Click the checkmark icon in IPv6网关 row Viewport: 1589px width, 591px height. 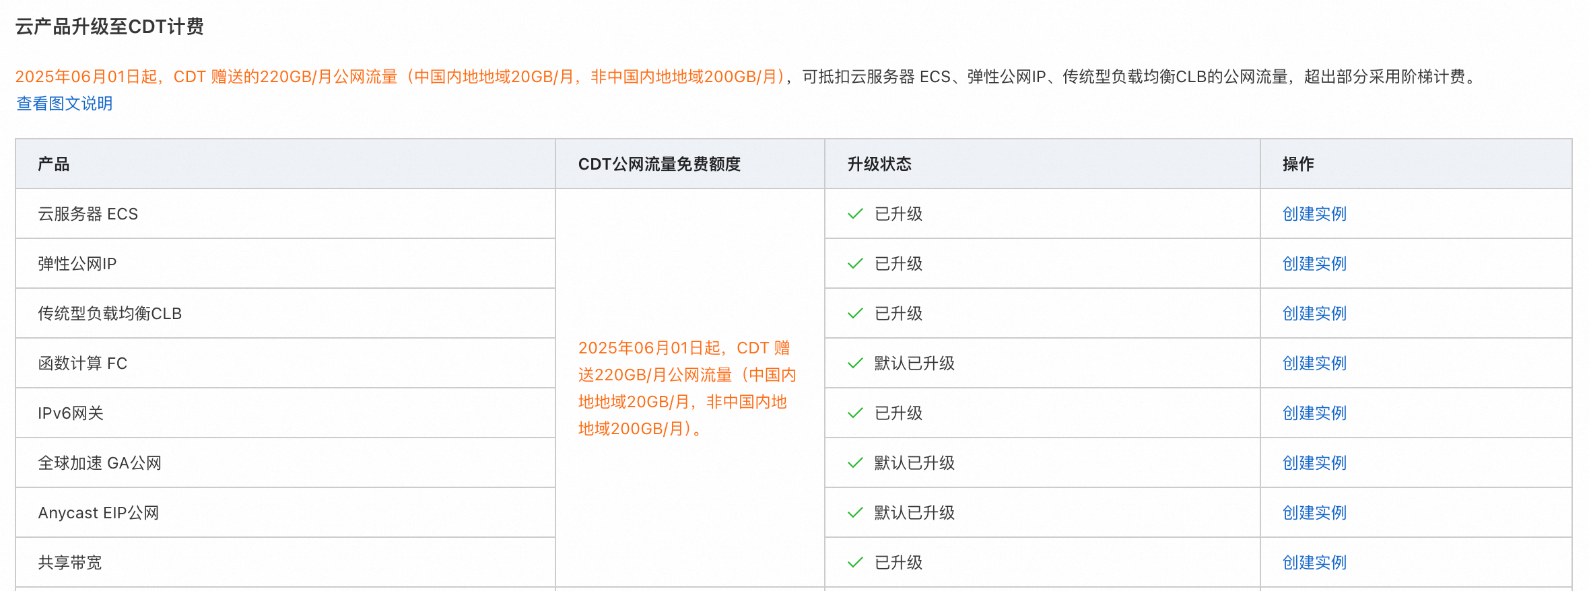pyautogui.click(x=855, y=413)
